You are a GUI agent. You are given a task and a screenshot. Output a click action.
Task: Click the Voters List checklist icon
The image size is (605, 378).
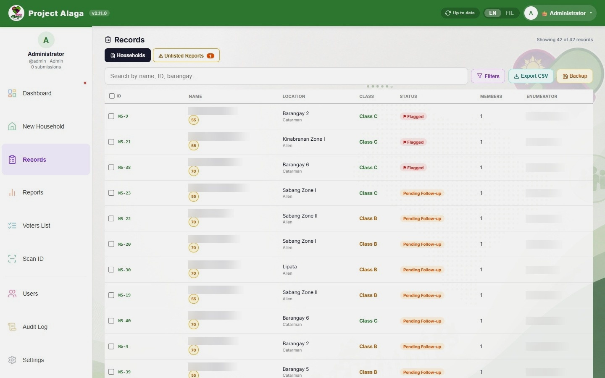coord(12,226)
